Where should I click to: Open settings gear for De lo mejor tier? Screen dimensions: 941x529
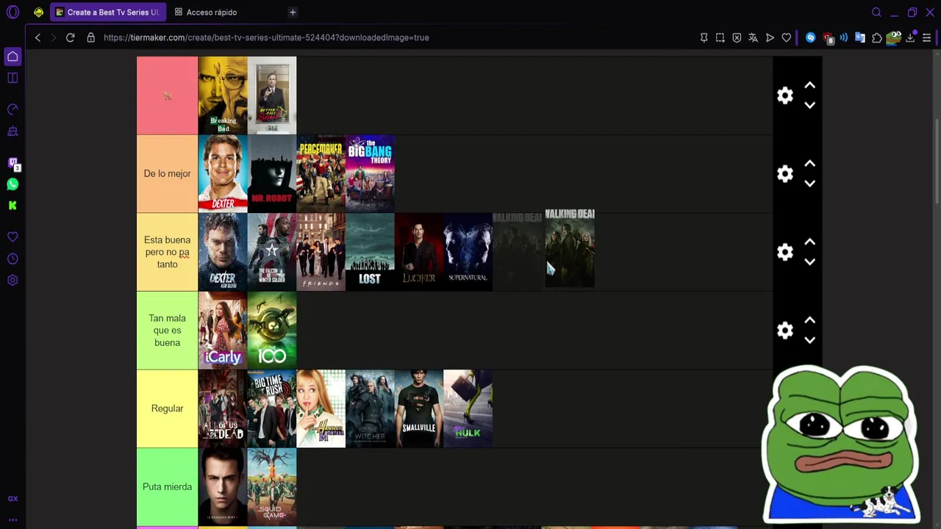pyautogui.click(x=785, y=173)
